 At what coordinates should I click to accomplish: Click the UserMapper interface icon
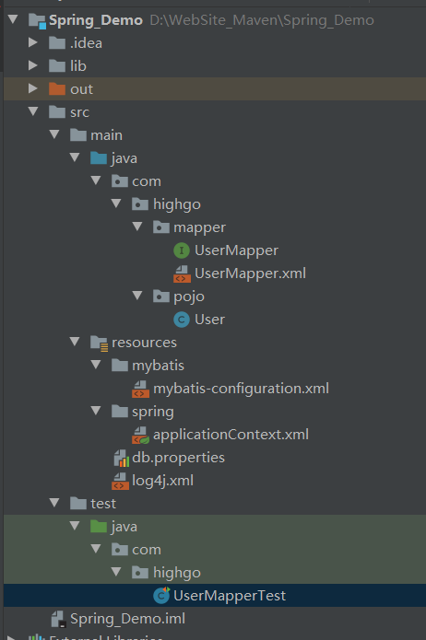[x=182, y=250]
